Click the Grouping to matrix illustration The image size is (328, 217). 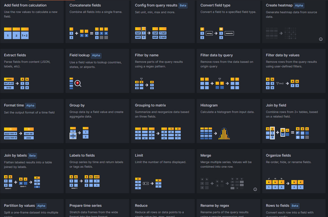coord(158,133)
